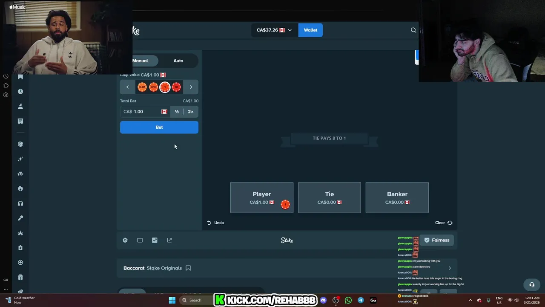Open the microphone game shows icon in sidebar
545x307 pixels.
(x=20, y=218)
